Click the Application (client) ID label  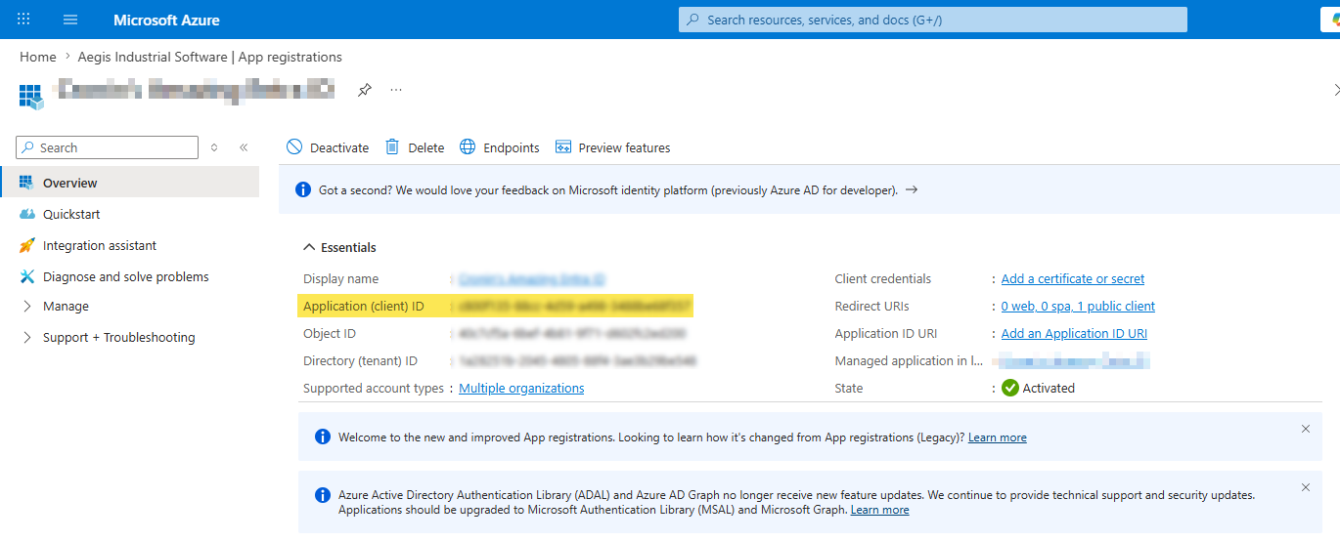pos(364,307)
